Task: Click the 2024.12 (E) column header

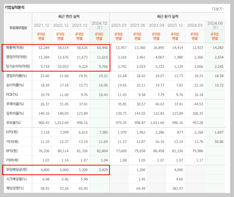Action: click(x=99, y=25)
